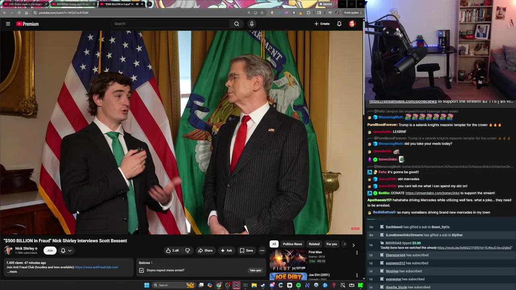Open streamlabs bonecliks link in BotRix message
Image resolution: width=516 pixels, height=290 pixels.
[432, 193]
